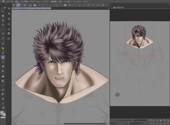The image size is (170, 125).
Task: Open the 編集 menu
Action: 17,2
